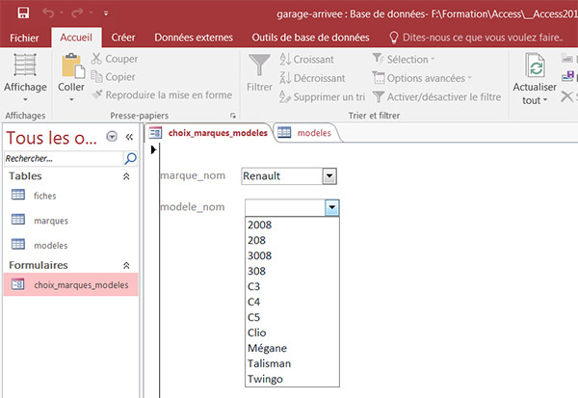Viewport: 578px width, 398px height.
Task: Click the Save icon in the quick access toolbar
Action: tap(23, 13)
